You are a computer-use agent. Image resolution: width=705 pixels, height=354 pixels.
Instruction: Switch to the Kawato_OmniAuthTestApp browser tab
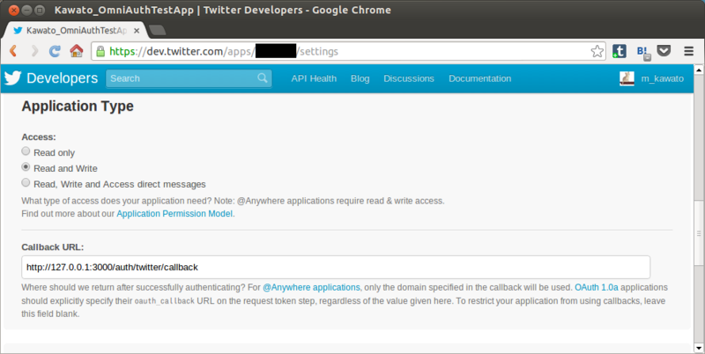pyautogui.click(x=74, y=31)
